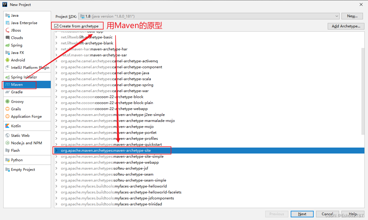
Task: Select the Maven project type
Action: [27, 85]
